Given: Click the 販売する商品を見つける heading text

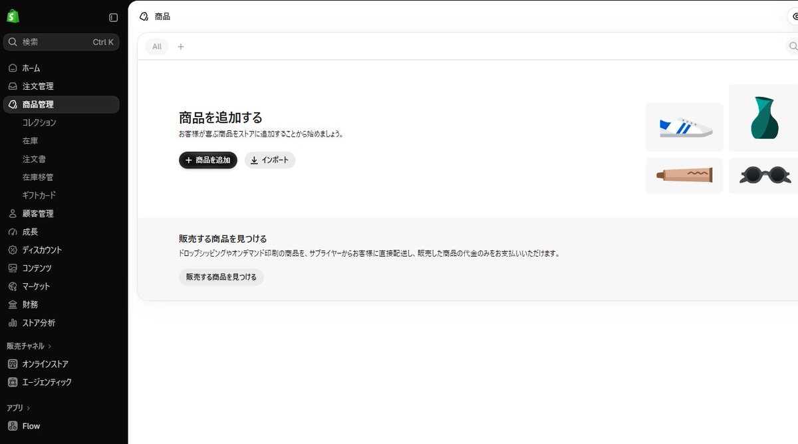Looking at the screenshot, I should [x=223, y=239].
